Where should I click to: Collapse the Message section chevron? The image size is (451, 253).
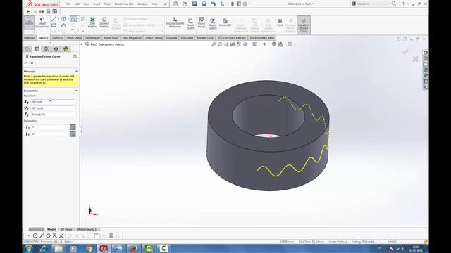point(77,71)
